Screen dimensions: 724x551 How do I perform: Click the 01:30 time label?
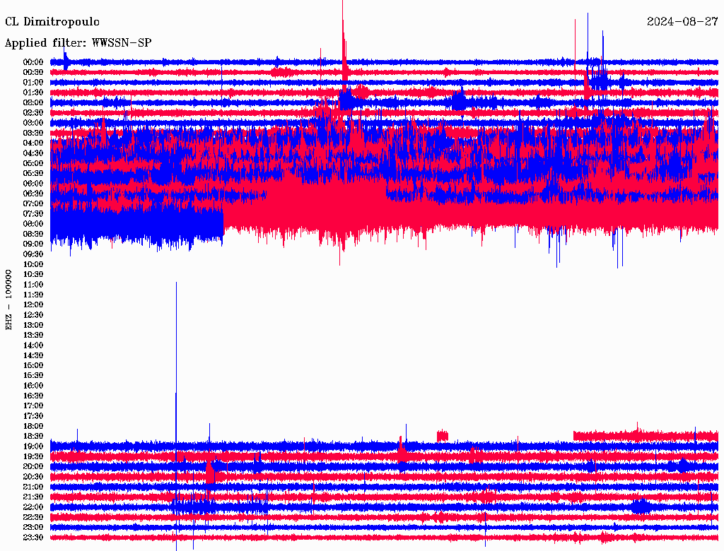coord(33,93)
